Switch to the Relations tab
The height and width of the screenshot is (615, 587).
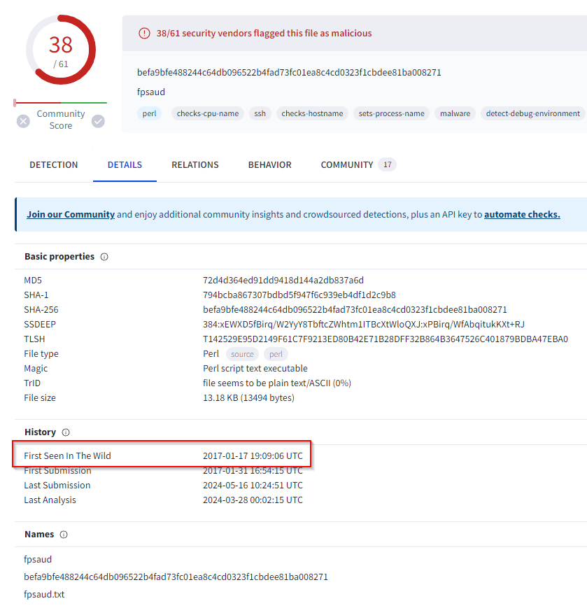[195, 165]
